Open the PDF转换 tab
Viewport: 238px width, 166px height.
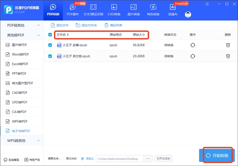[53, 10]
